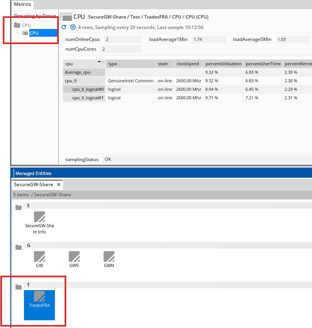Switch to the Metrics tab

22,4
